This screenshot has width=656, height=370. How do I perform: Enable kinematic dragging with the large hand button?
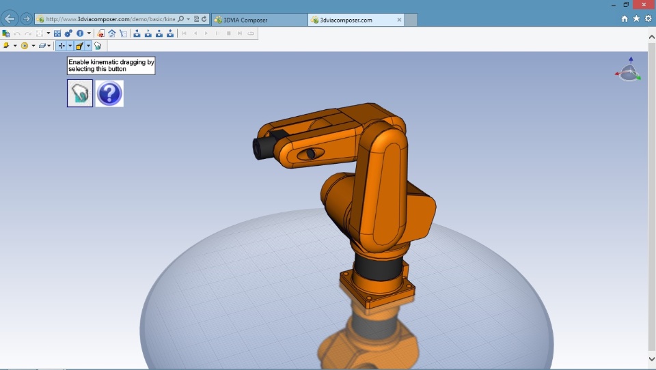coord(80,94)
